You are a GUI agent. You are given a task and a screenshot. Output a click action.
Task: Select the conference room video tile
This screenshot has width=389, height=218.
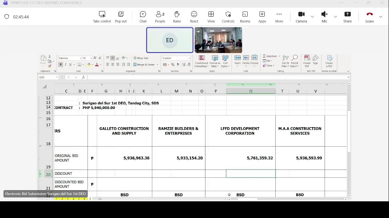[218, 40]
